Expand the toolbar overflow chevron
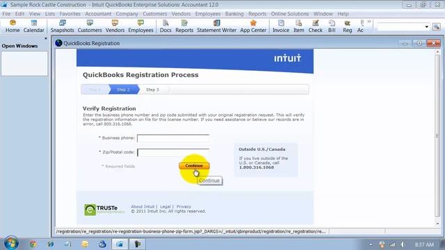 click(369, 22)
